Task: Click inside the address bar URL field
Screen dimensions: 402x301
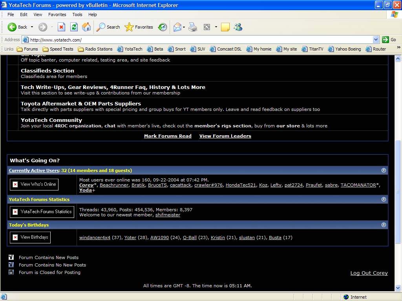Action: [197, 40]
